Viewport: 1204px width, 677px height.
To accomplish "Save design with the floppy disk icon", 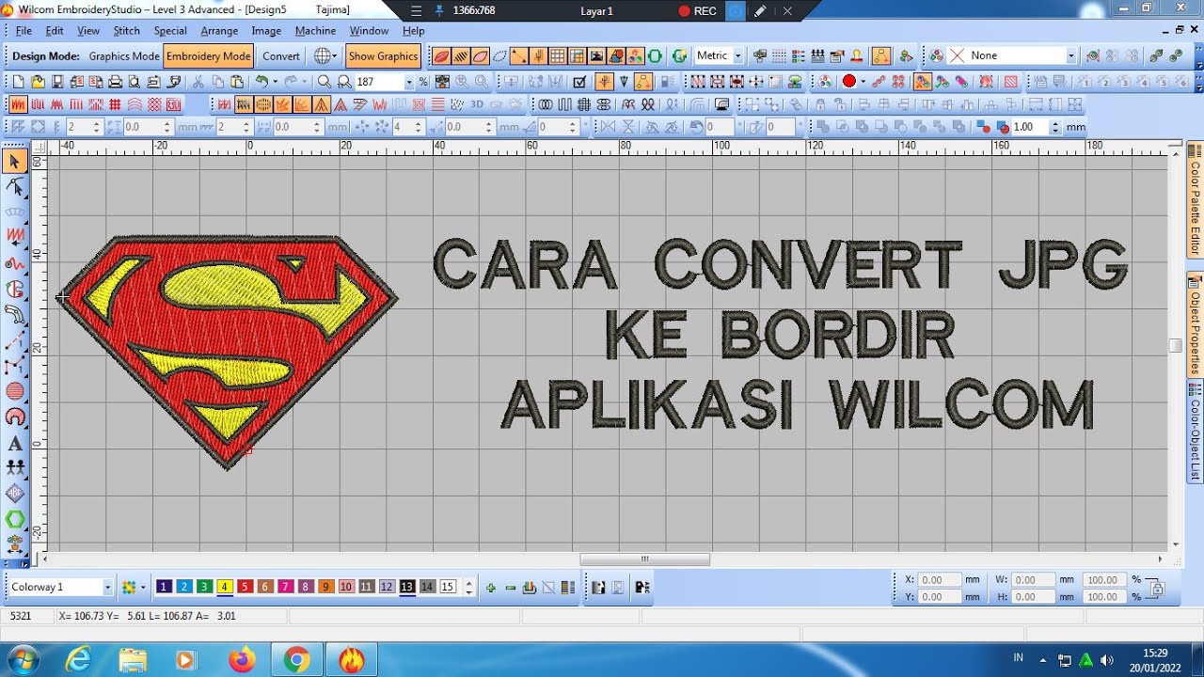I will pyautogui.click(x=57, y=82).
